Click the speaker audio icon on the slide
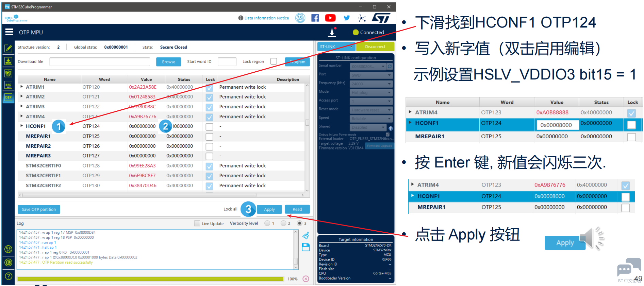 pos(592,238)
